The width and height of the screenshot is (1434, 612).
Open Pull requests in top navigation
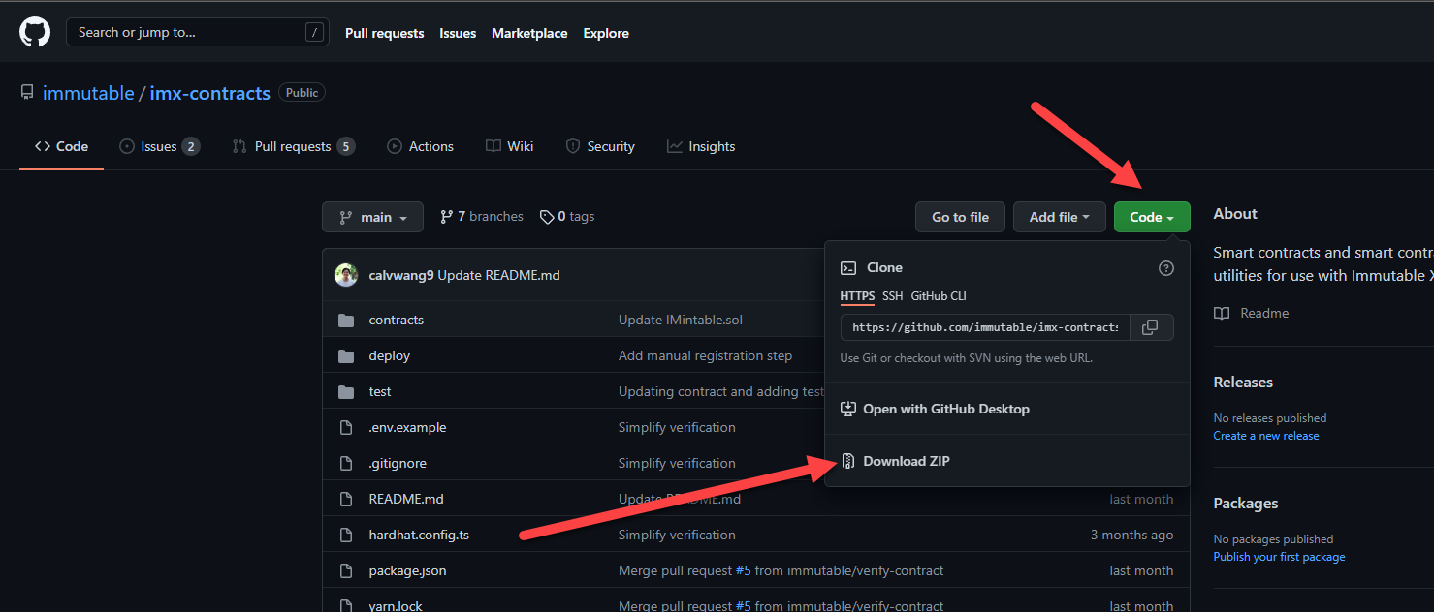tap(385, 33)
